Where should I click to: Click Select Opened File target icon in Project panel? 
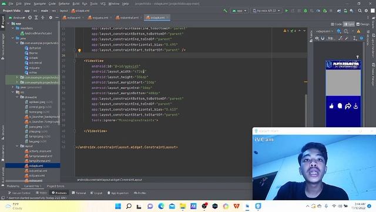pyautogui.click(x=30, y=18)
